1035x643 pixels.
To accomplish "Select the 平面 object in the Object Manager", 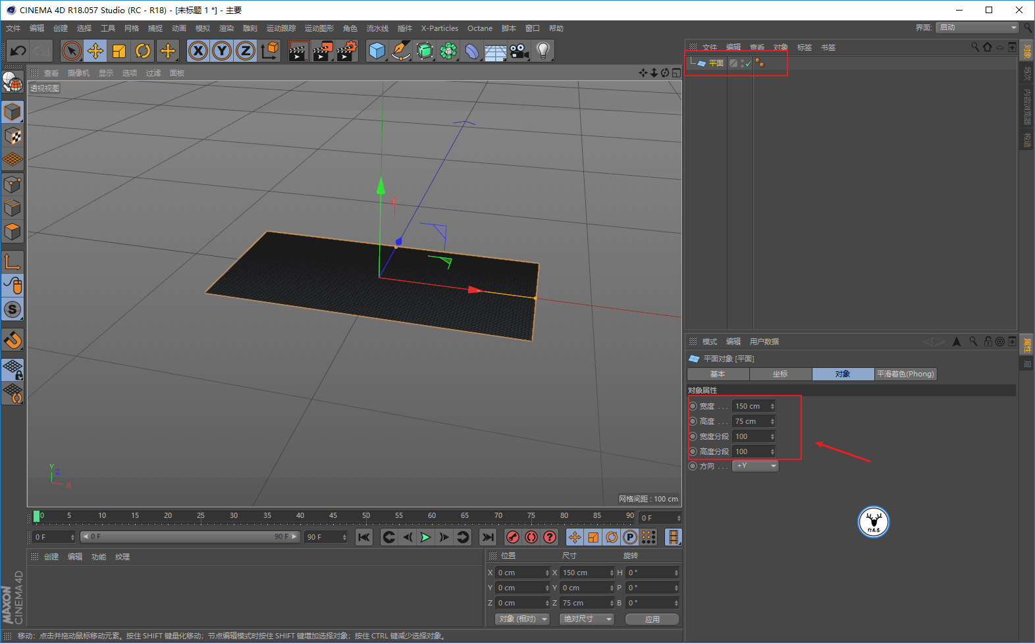I will (716, 63).
